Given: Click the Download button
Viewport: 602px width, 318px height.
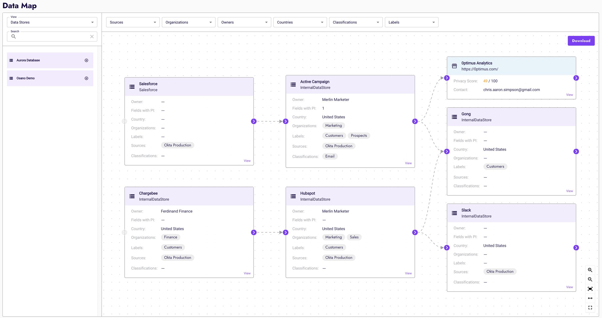Looking at the screenshot, I should (581, 41).
